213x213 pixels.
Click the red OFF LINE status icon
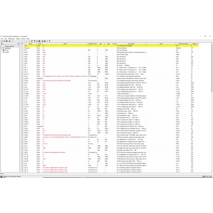[204, 176]
